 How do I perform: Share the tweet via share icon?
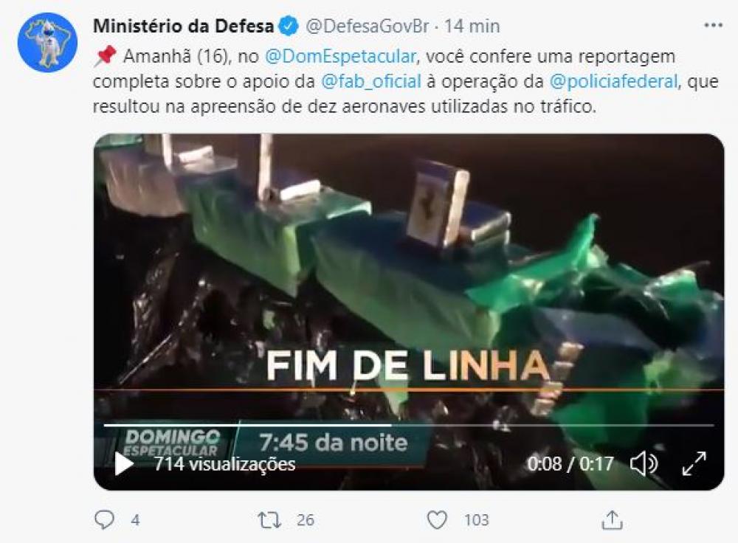click(612, 520)
